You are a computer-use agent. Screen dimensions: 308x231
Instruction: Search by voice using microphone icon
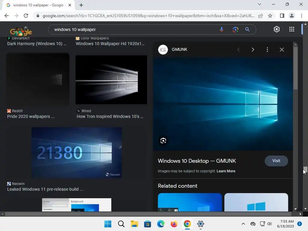pos(221,29)
